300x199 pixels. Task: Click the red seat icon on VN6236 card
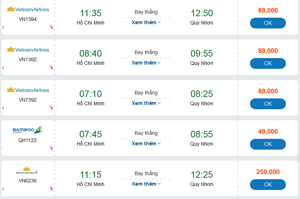click(52, 189)
